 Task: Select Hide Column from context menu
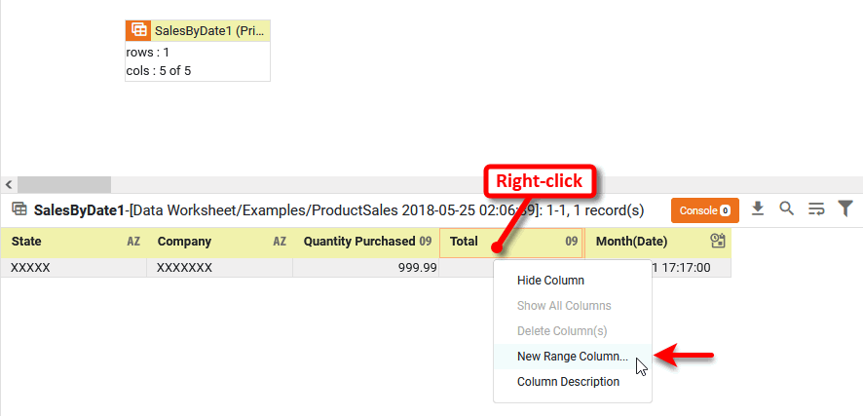click(550, 281)
